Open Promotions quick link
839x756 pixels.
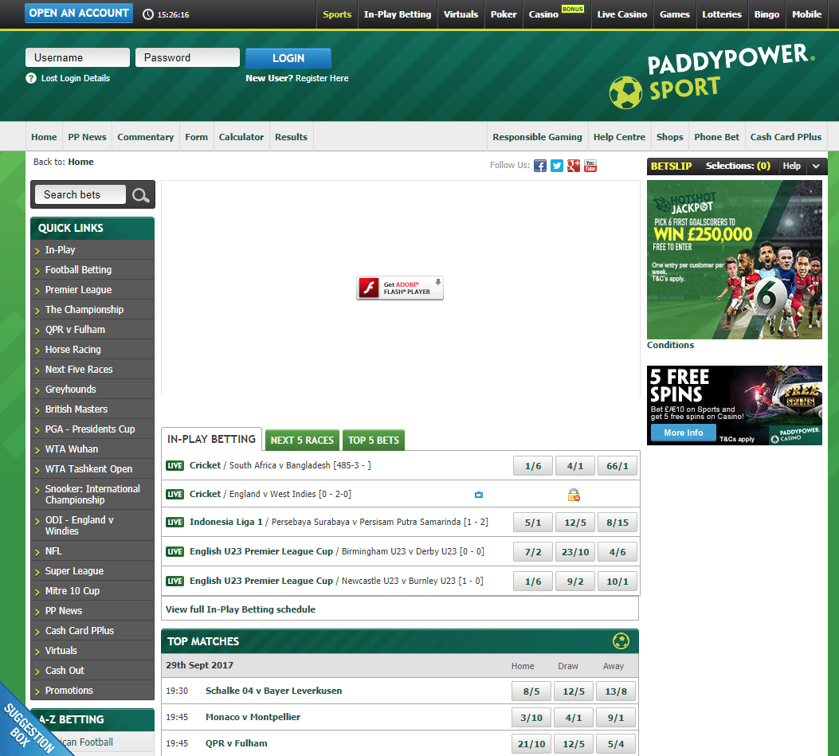[x=92, y=690]
